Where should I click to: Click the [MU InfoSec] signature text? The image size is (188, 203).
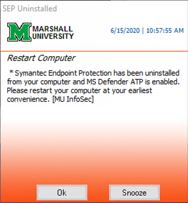[73, 99]
